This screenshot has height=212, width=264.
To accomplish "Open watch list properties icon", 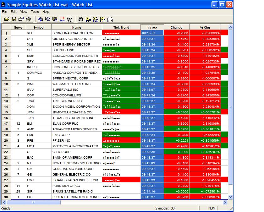I will [x=21, y=19].
